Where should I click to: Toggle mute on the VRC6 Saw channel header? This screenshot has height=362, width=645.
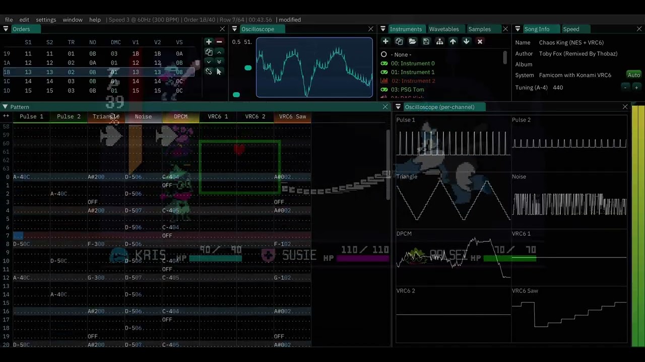(x=292, y=117)
